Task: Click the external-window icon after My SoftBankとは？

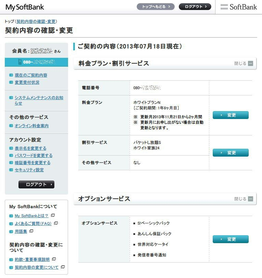Action: point(53,215)
